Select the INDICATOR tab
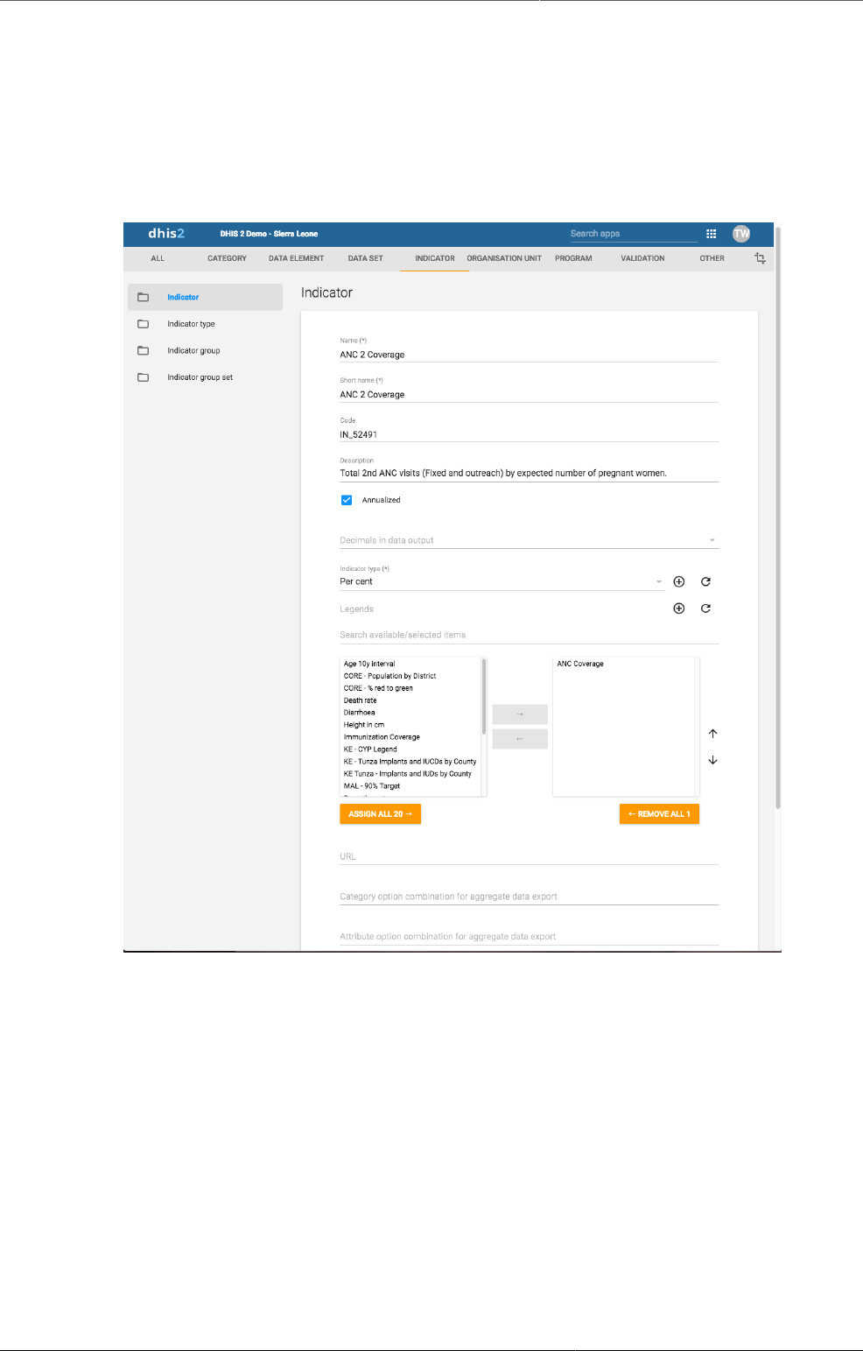Screen dimensions: 863x1351 435,258
